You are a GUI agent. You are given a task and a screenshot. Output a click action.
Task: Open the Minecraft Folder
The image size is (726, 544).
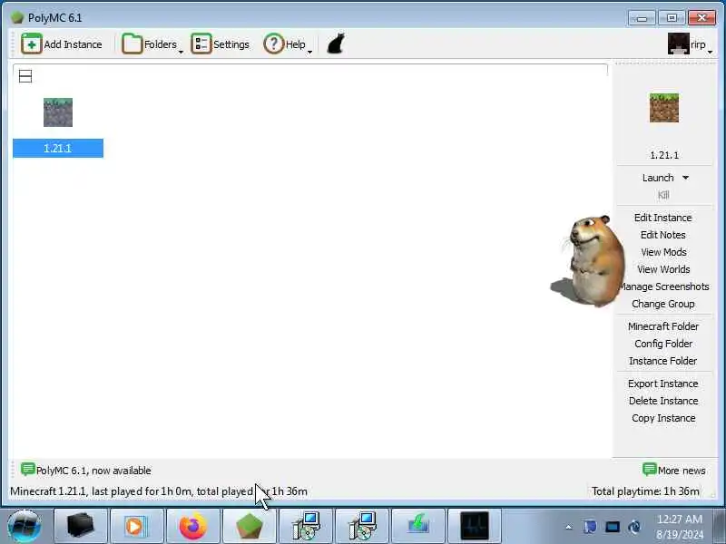663,326
